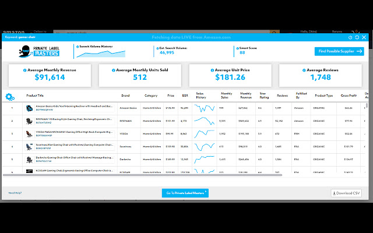Sort table by Category column header
The height and width of the screenshot is (233, 373).
(x=151, y=96)
